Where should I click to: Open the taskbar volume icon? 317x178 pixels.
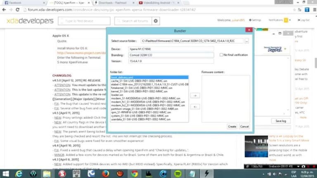[274, 174]
